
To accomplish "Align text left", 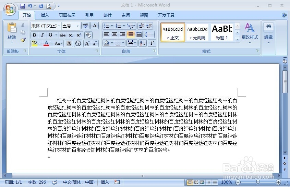I will coord(106,34).
